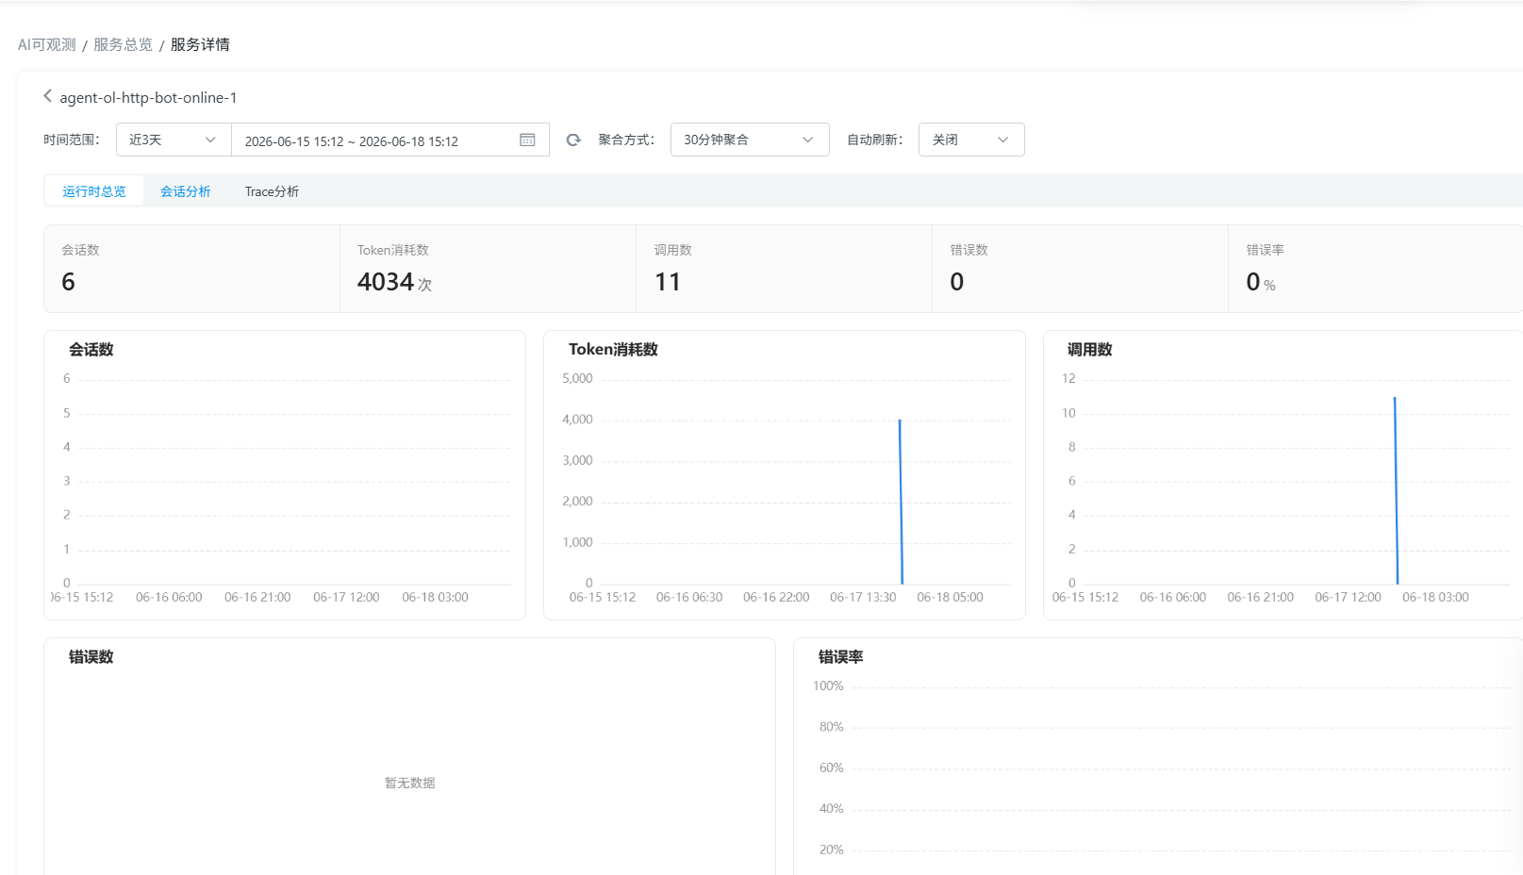The width and height of the screenshot is (1523, 875).
Task: Click the 06-18 05:00 axis label
Action: [950, 597]
